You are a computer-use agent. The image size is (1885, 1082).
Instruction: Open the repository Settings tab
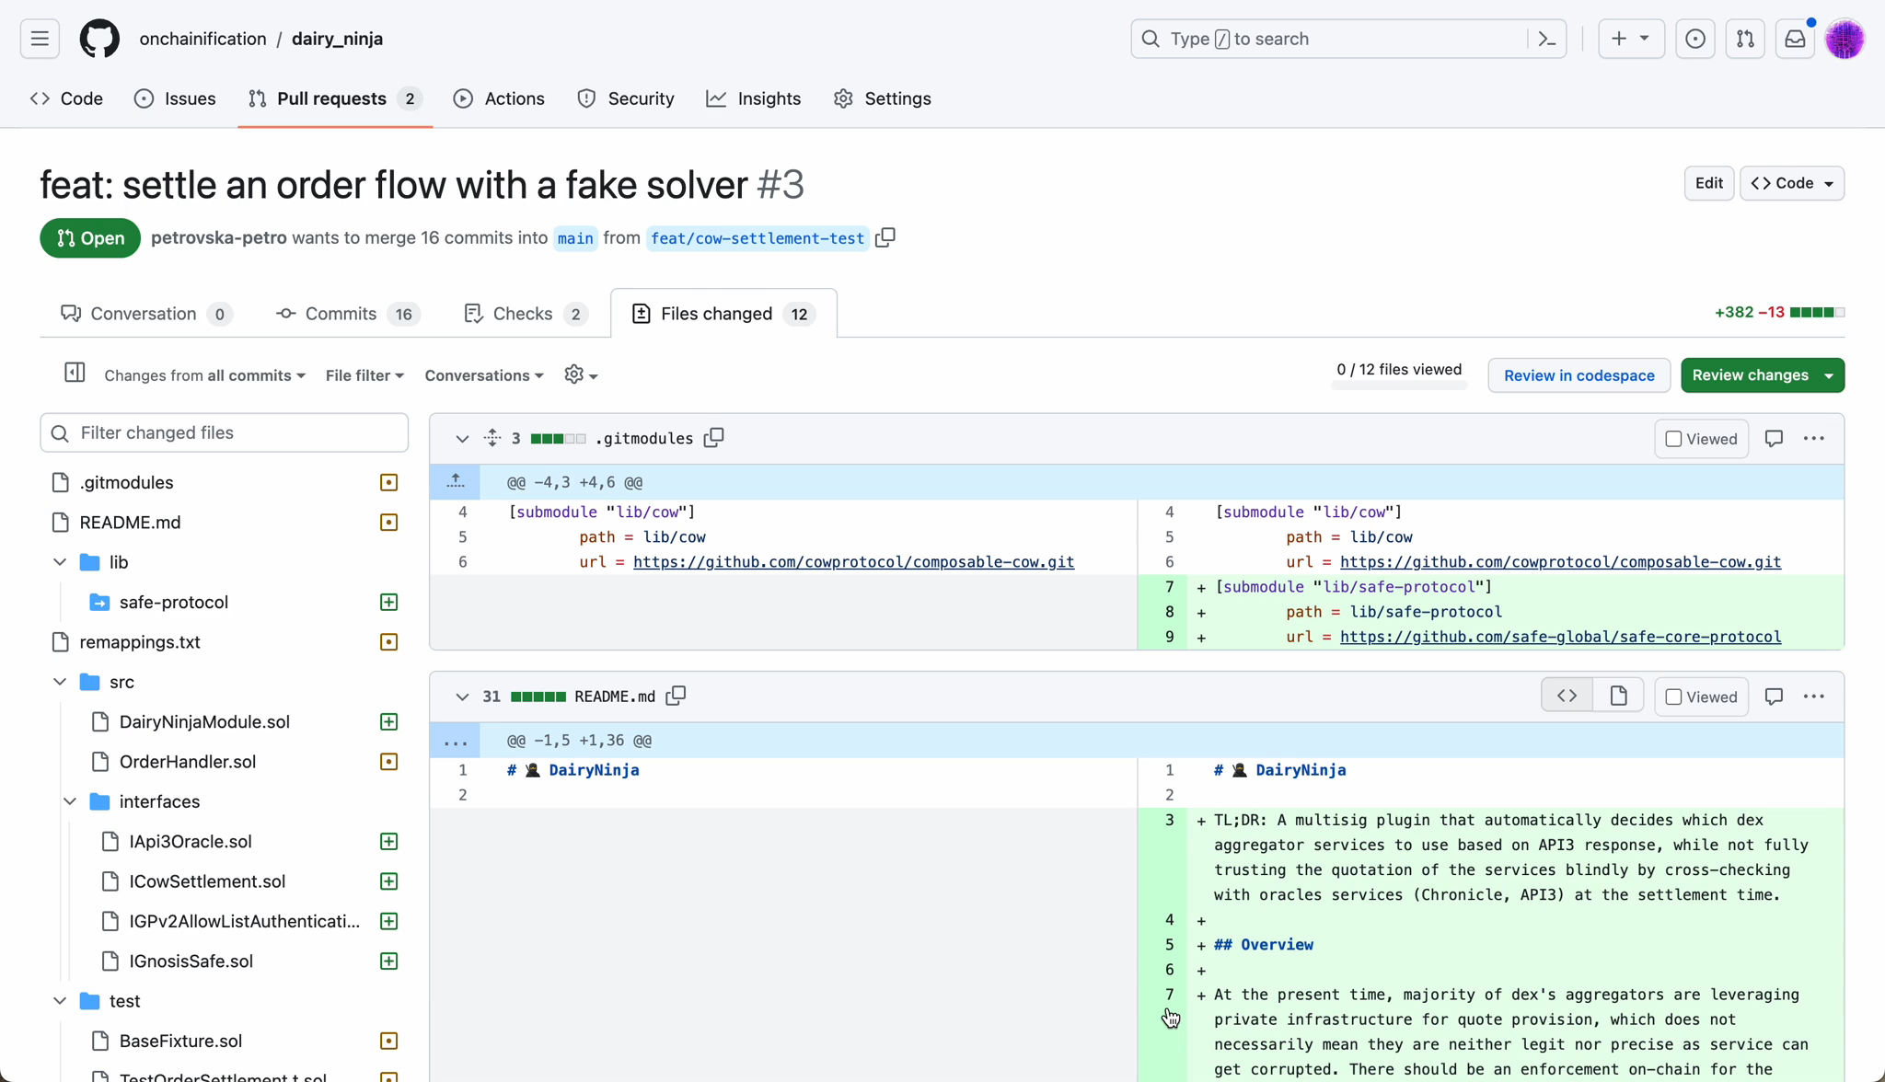(x=883, y=98)
